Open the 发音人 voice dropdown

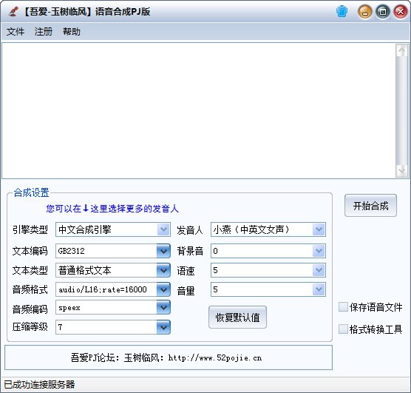coord(319,229)
